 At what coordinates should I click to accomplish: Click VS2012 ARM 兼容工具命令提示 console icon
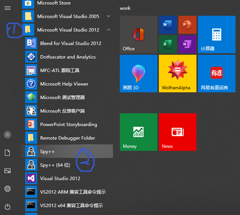[x=31, y=192]
